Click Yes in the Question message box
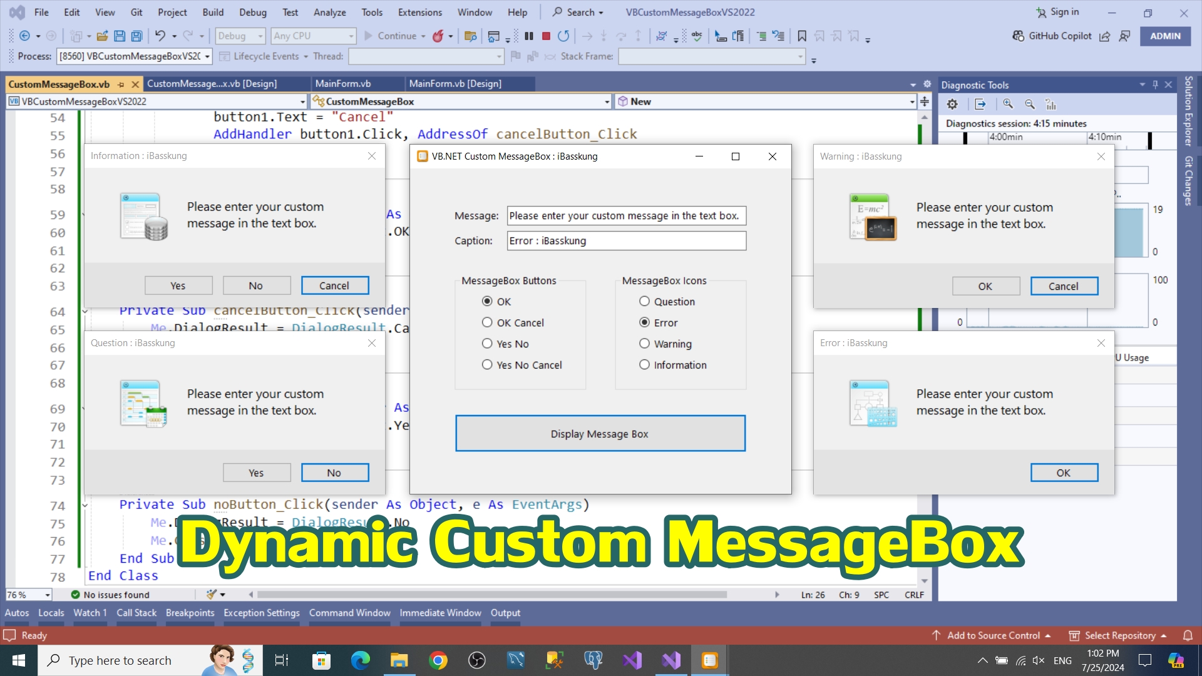The image size is (1202, 676). 256,473
